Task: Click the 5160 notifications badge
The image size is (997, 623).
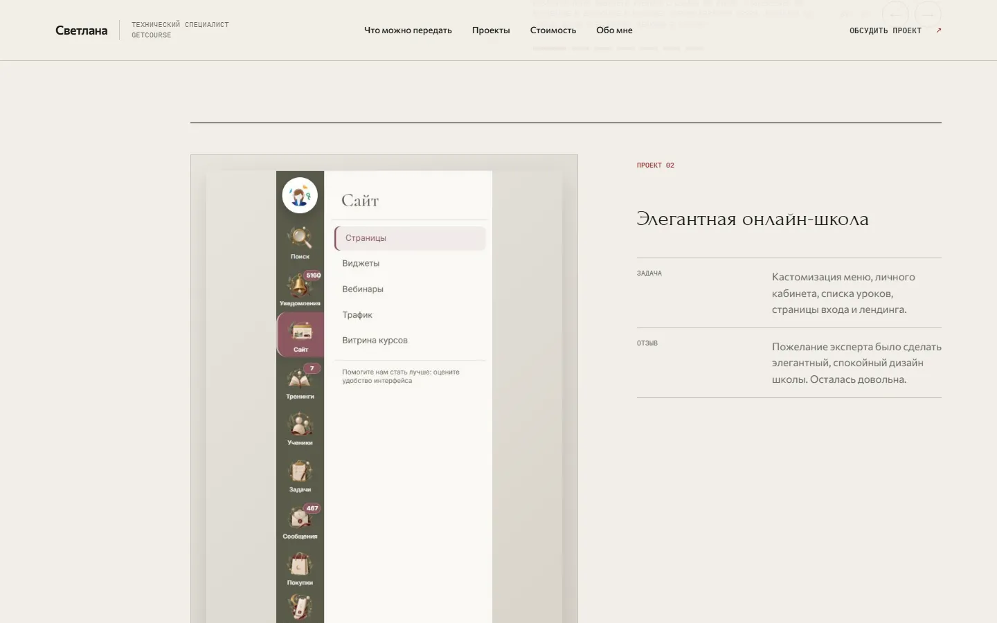Action: (314, 276)
